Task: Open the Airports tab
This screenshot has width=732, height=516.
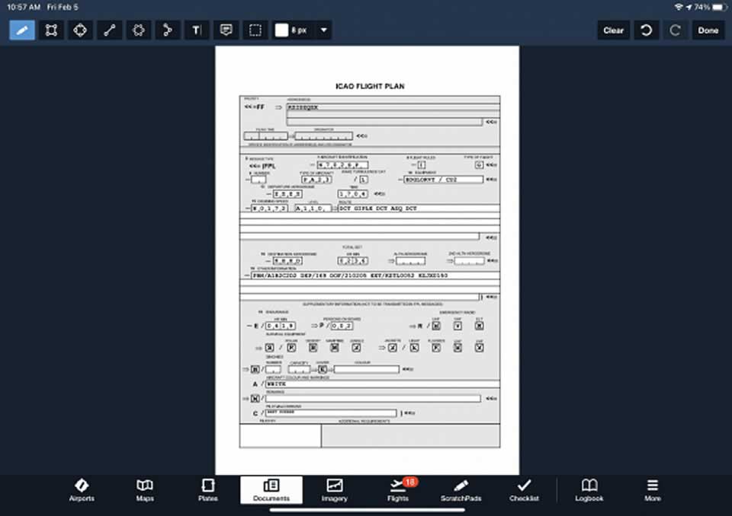Action: tap(82, 490)
